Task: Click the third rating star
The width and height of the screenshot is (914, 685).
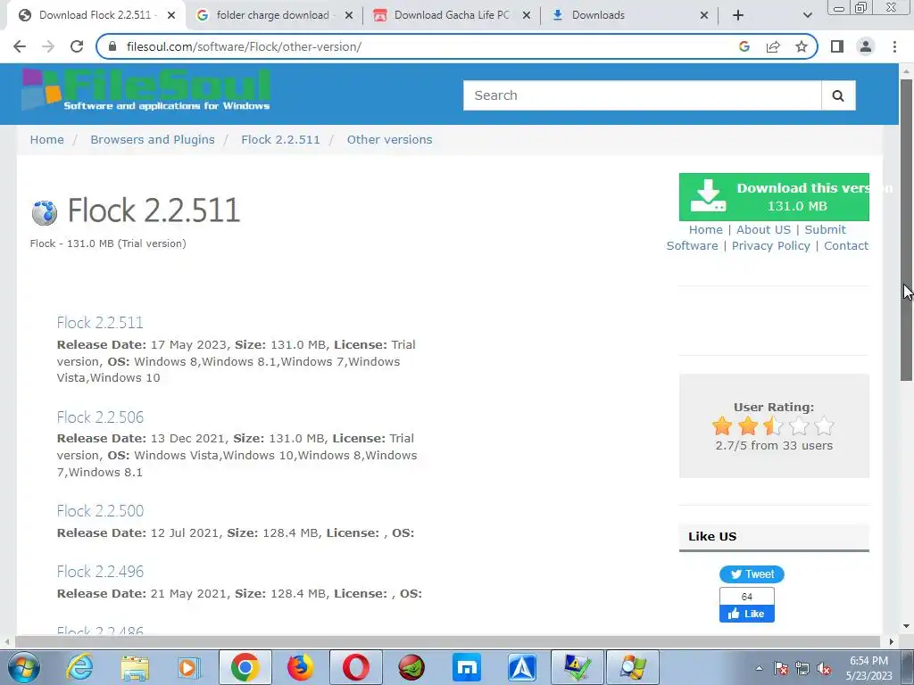Action: [x=774, y=425]
